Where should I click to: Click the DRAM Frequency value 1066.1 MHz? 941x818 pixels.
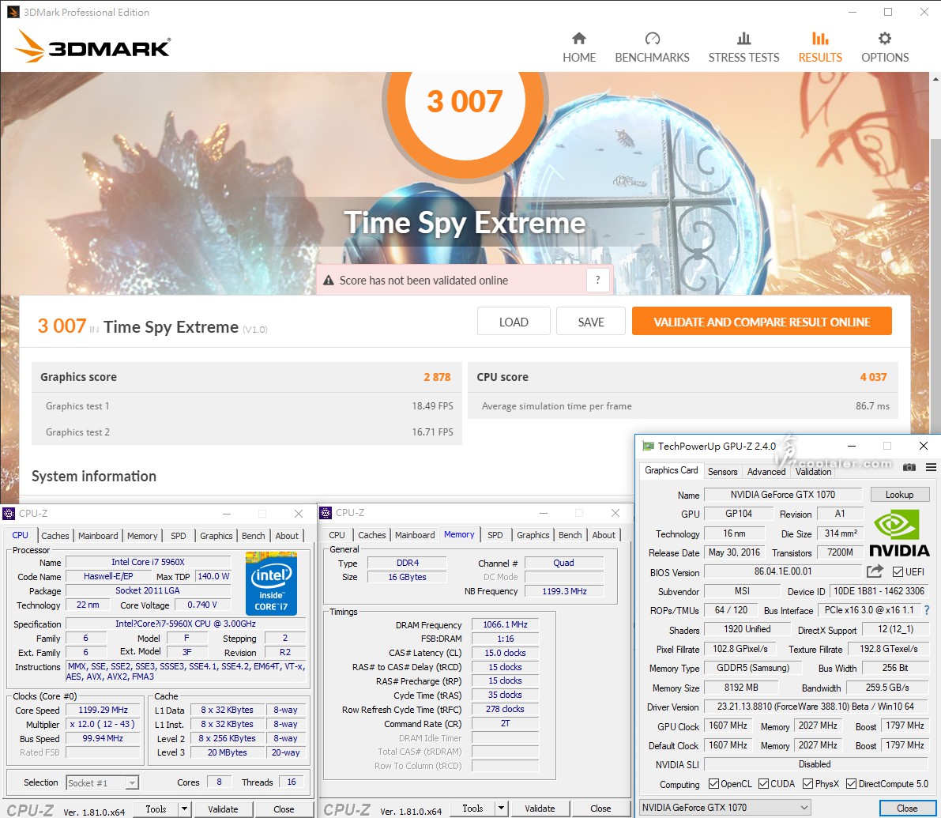pos(506,624)
